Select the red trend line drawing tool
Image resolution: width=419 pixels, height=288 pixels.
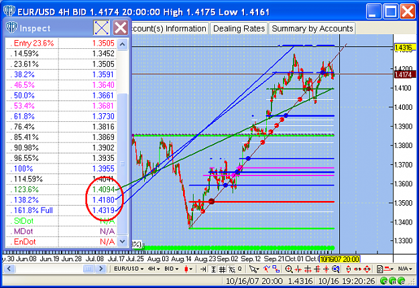[266, 269]
